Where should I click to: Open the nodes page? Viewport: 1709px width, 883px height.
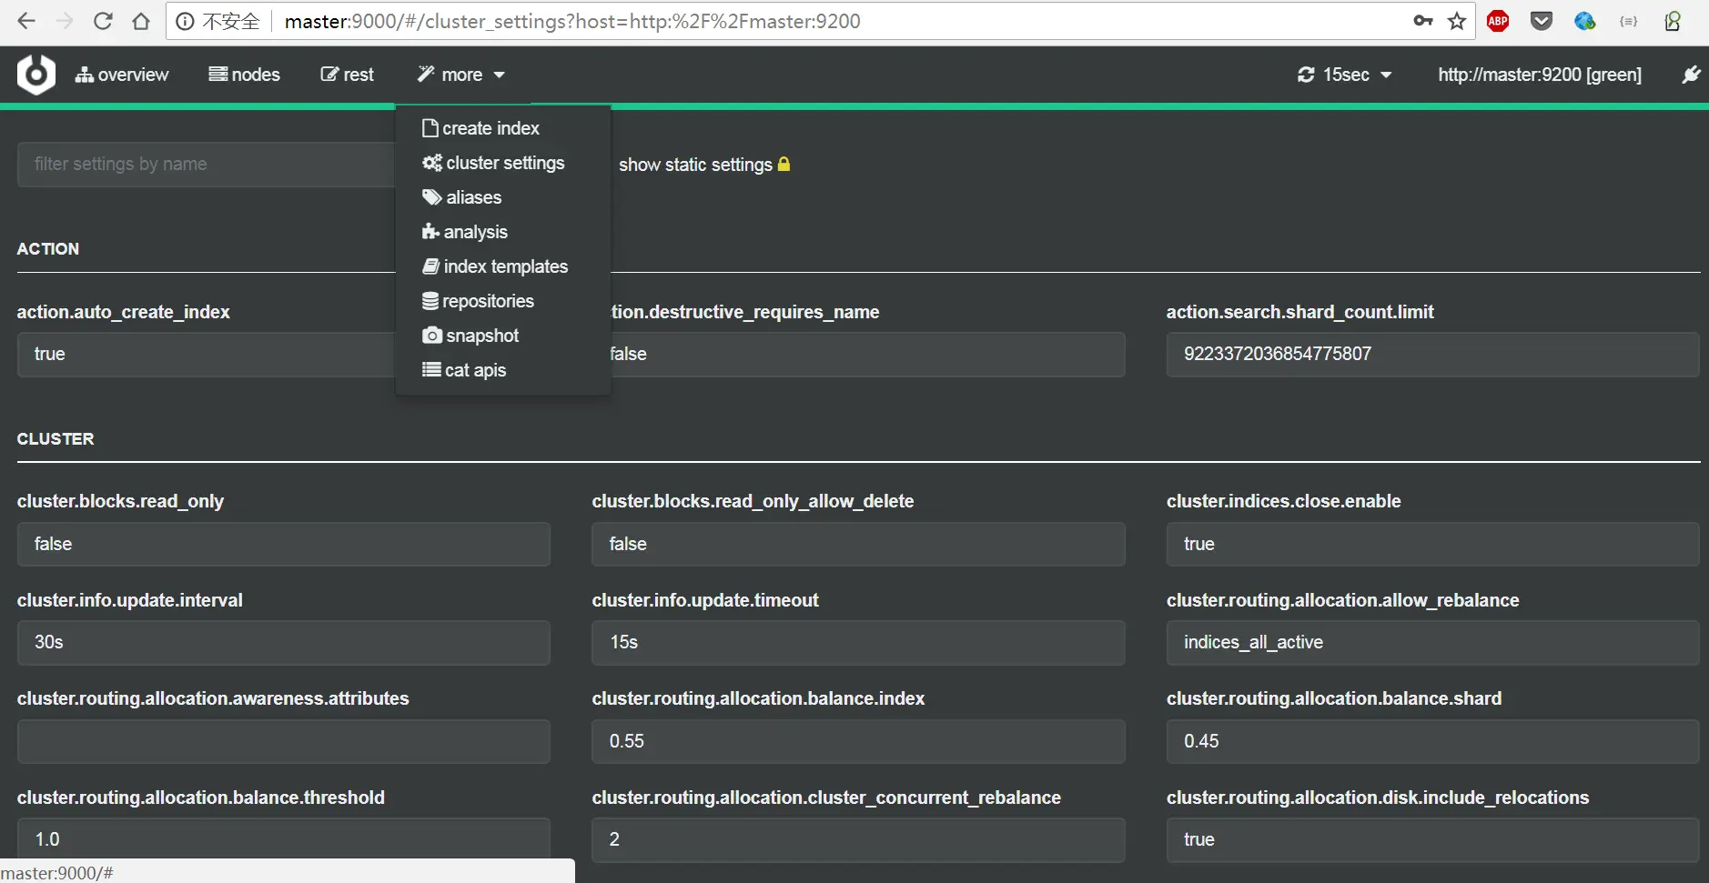click(x=245, y=75)
